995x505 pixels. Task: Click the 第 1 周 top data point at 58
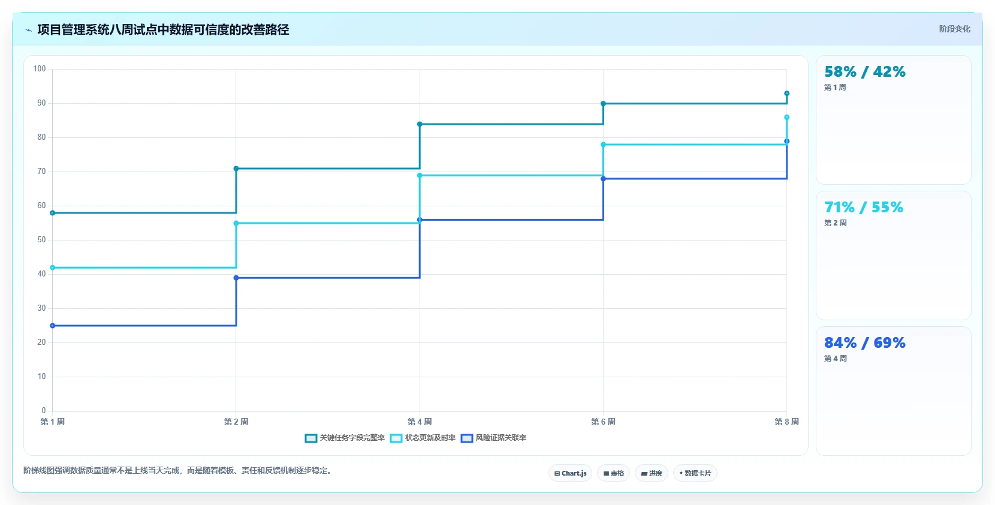click(x=53, y=213)
